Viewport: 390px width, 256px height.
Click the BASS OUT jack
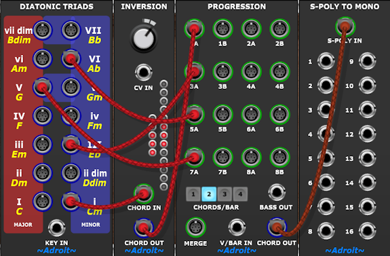tap(277, 192)
